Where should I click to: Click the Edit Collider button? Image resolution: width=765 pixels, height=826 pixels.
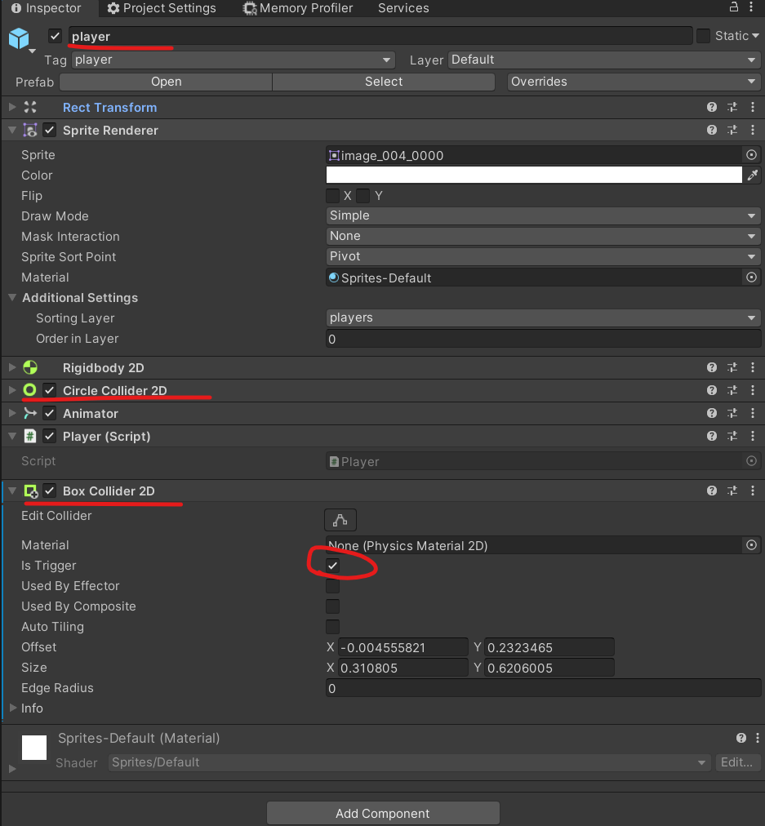coord(340,520)
